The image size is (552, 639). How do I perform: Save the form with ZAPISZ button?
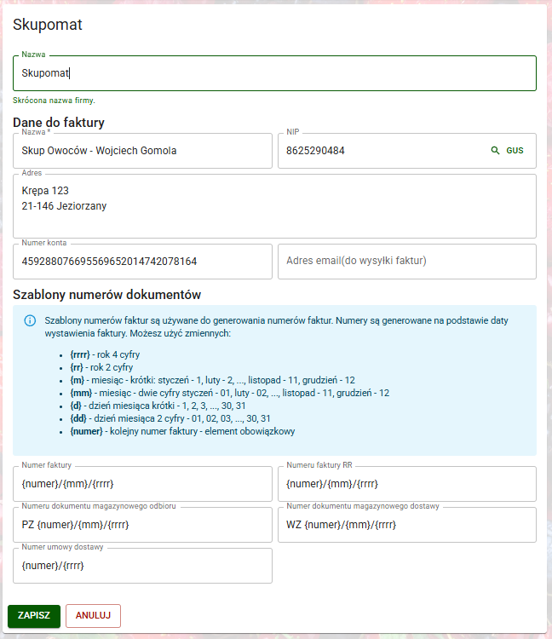(34, 616)
